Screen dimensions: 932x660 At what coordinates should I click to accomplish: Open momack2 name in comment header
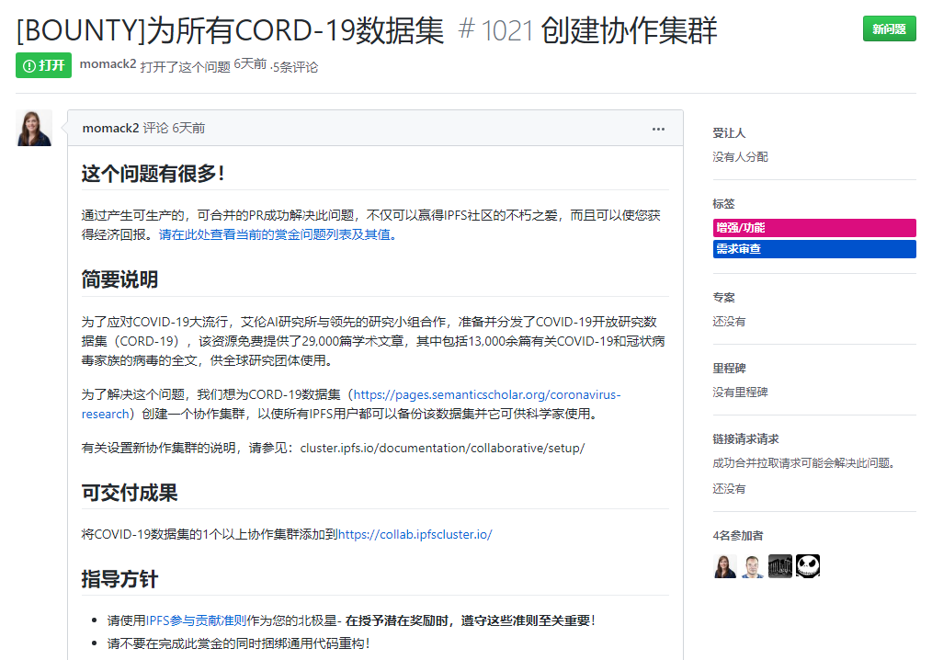click(x=110, y=128)
